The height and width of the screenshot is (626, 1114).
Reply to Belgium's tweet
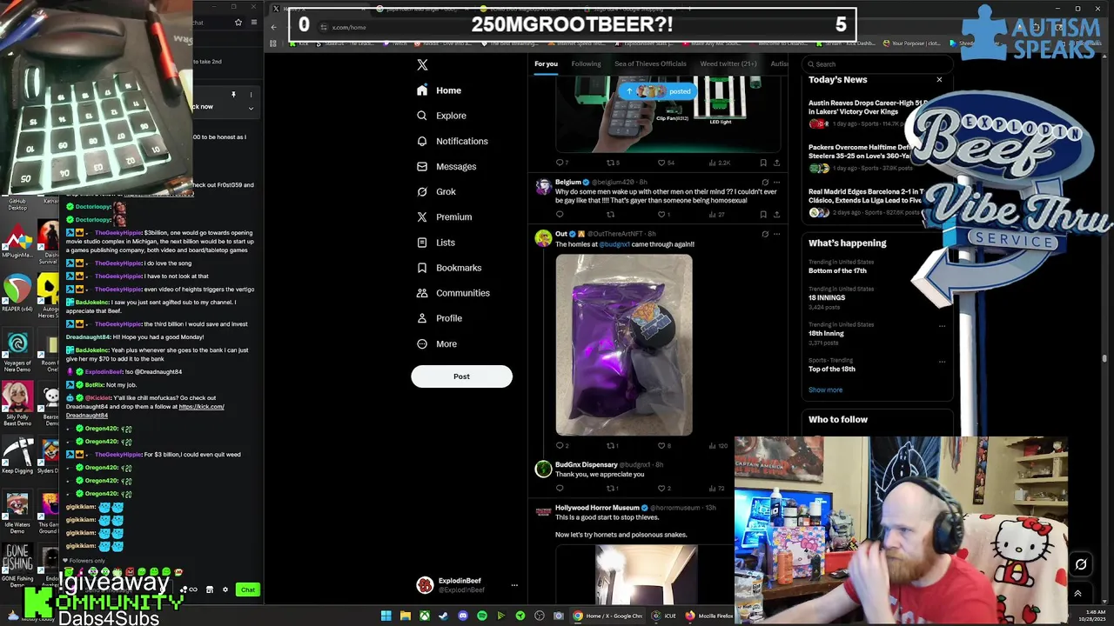tap(560, 214)
